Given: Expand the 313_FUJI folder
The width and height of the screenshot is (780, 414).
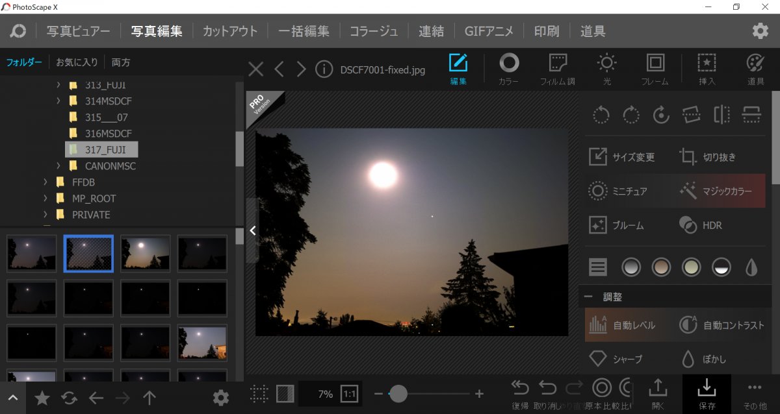Looking at the screenshot, I should coord(58,85).
